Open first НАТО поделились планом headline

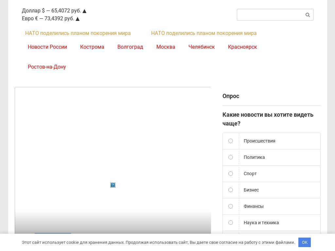tap(78, 33)
